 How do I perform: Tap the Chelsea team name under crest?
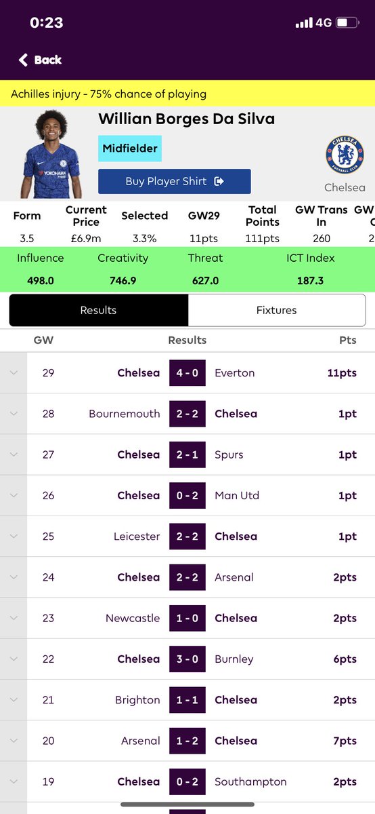tap(345, 187)
